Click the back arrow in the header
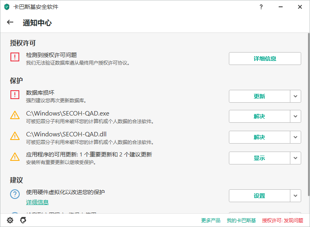The height and width of the screenshot is (227, 310). [x=10, y=22]
